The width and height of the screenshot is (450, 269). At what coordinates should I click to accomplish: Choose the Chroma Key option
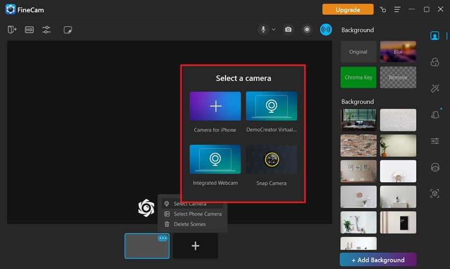(358, 77)
